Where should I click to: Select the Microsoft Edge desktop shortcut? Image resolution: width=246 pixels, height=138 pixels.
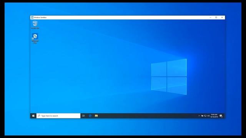35,38
